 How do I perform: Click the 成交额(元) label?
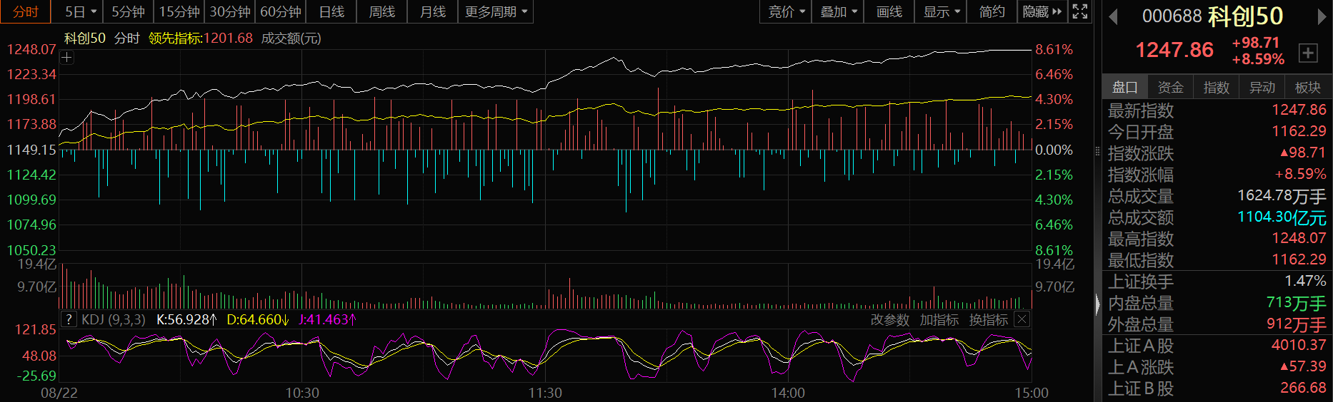(x=291, y=38)
